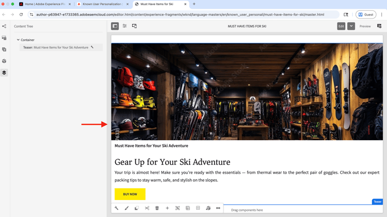387x217 pixels.
Task: Click the Layout grid toolbar icon
Action: 198,208
